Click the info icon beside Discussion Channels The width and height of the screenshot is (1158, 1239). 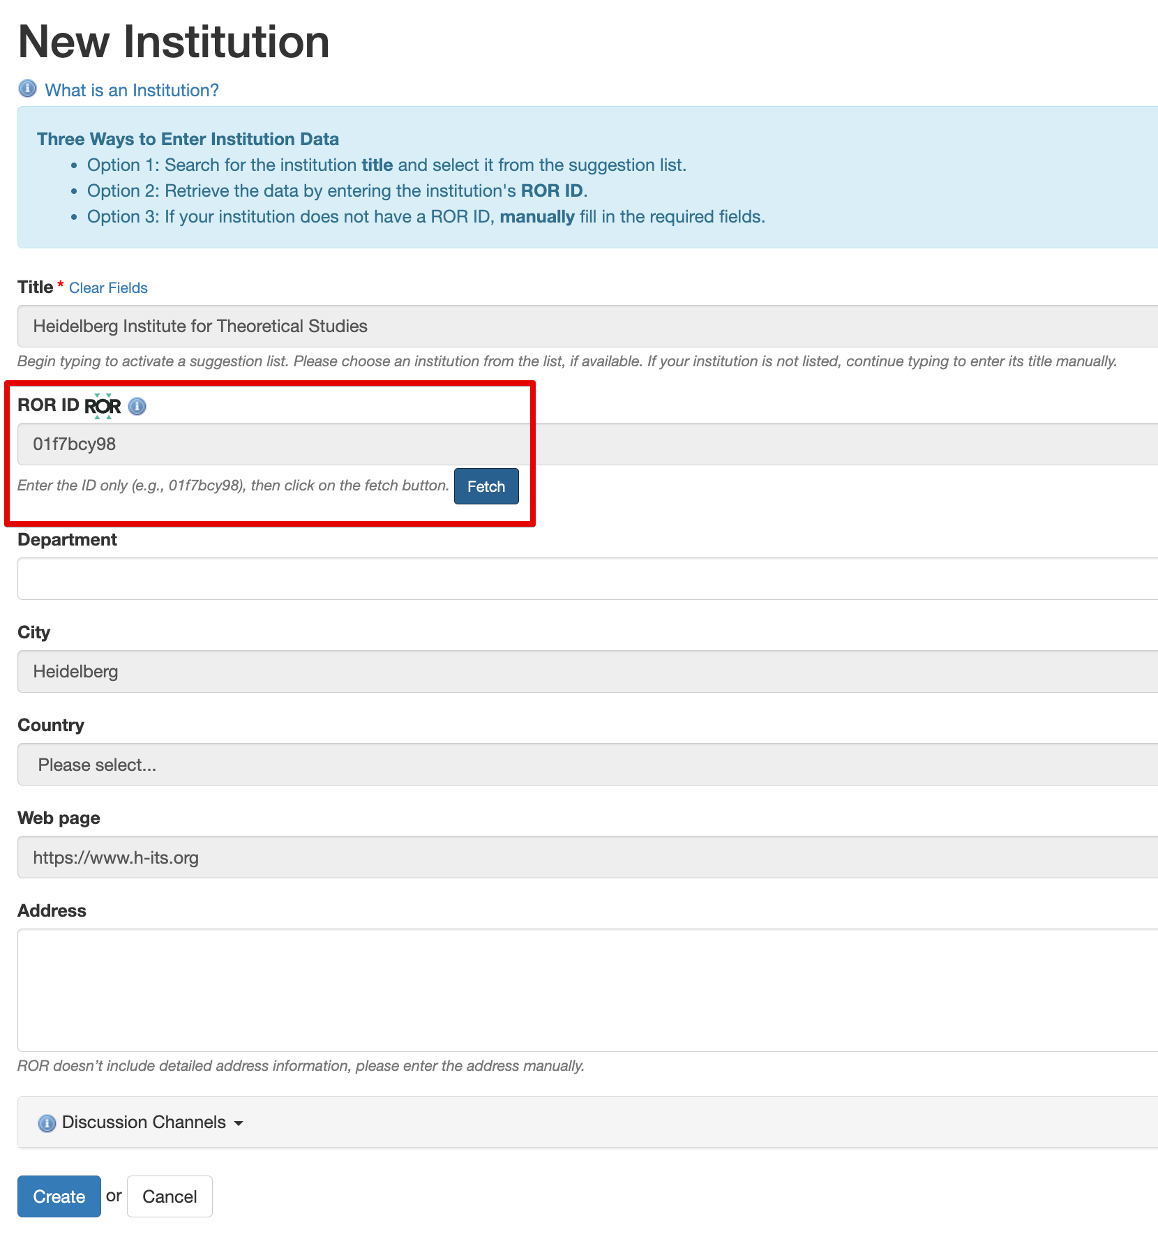click(46, 1122)
